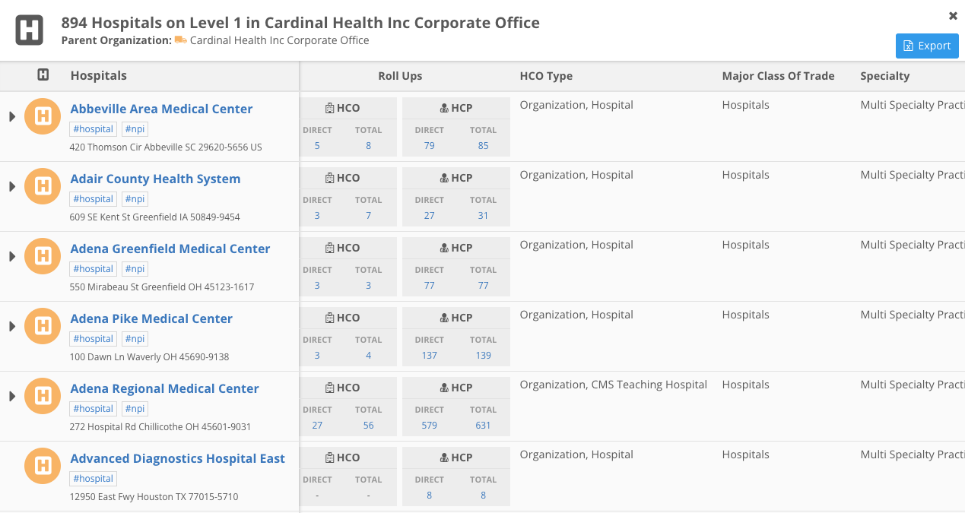Click the hospital icon in the dialog header
This screenshot has height=513, width=965.
tap(30, 30)
